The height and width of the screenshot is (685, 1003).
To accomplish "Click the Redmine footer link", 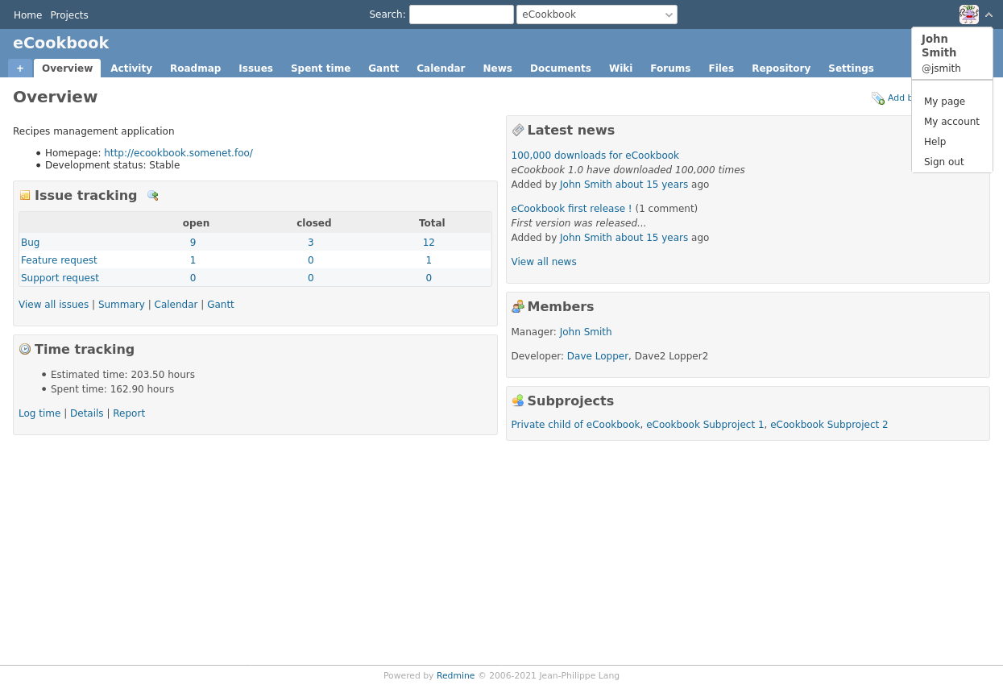I will point(455,676).
